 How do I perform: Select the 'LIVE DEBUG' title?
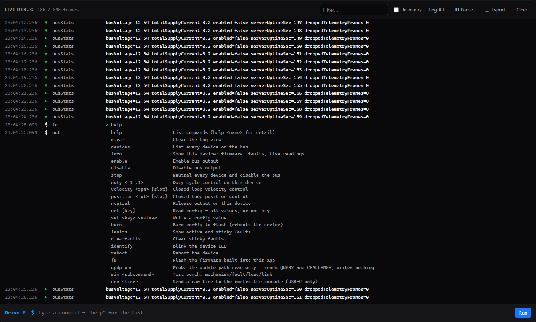pos(19,10)
